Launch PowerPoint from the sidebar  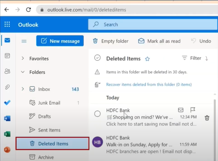tap(7, 150)
